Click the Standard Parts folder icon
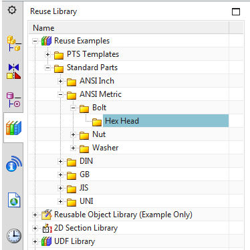This screenshot has height=250, width=250. 59,68
